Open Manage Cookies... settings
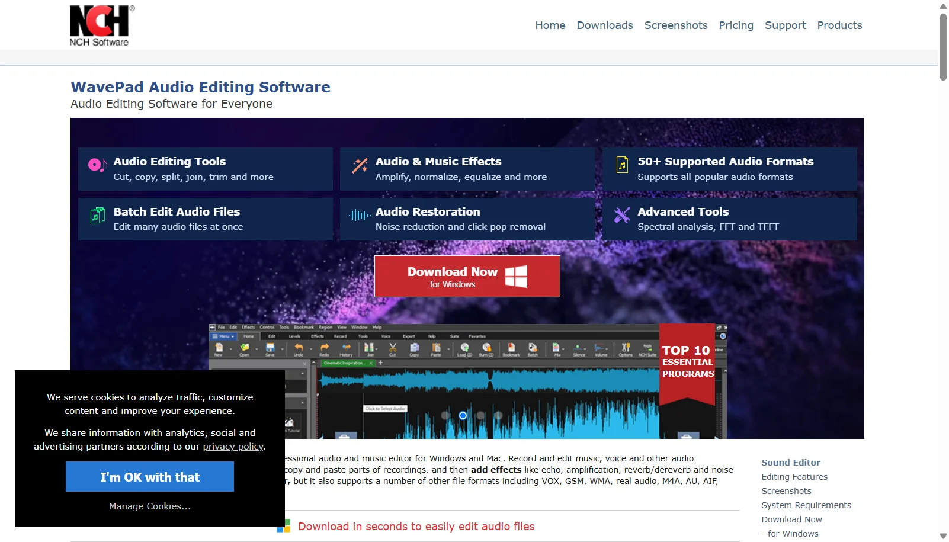 click(x=150, y=506)
